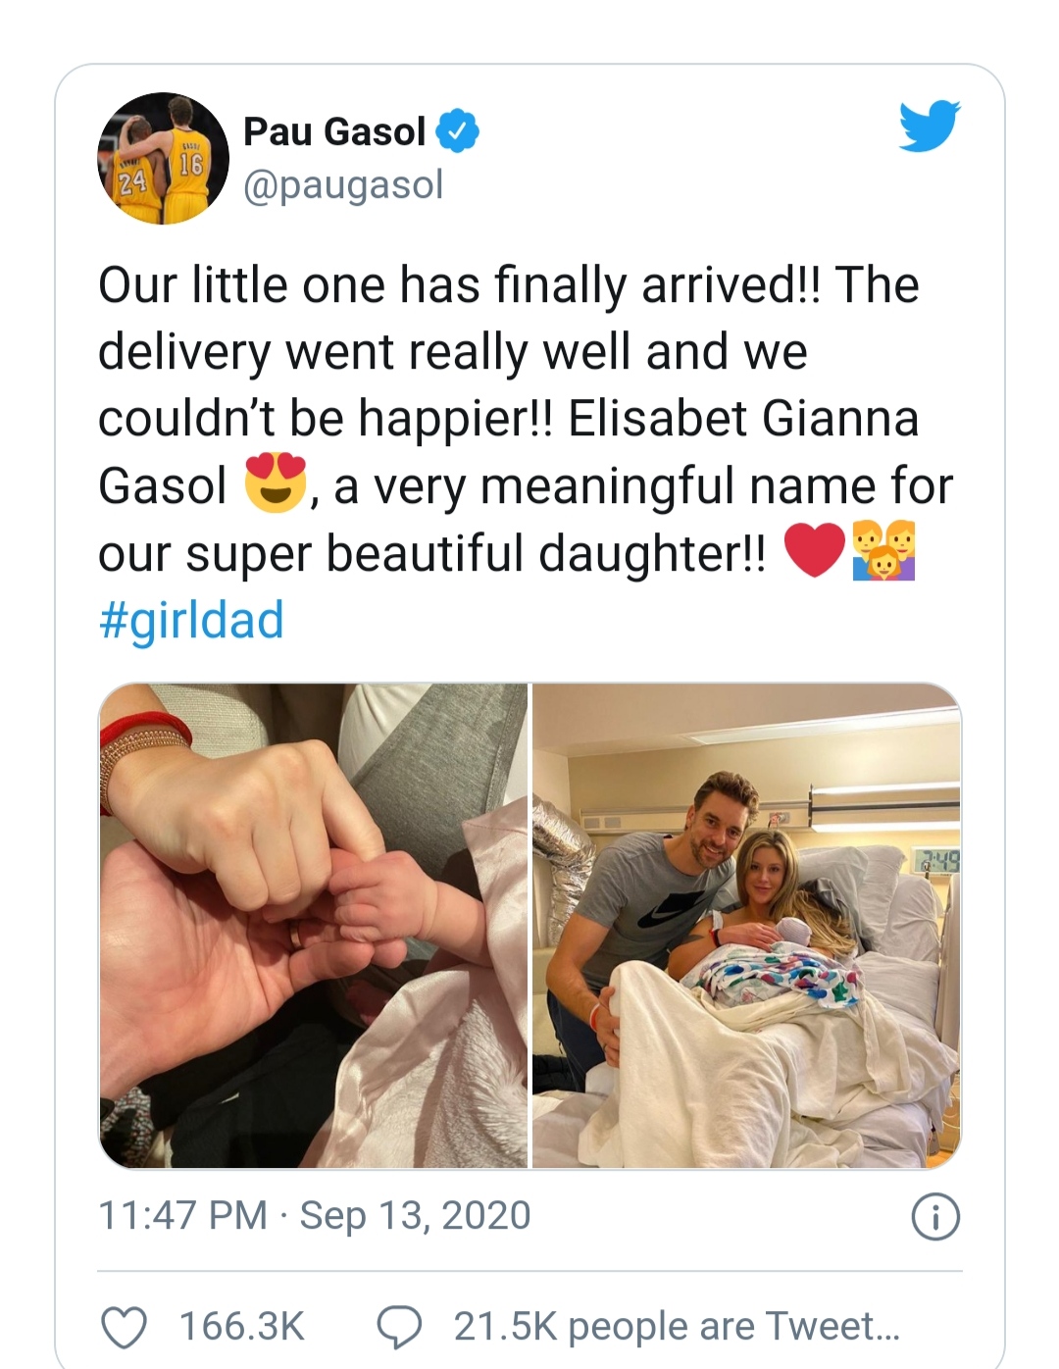
Task: Click the name "Elisabet Gianna" in the tweet
Action: coord(742,419)
